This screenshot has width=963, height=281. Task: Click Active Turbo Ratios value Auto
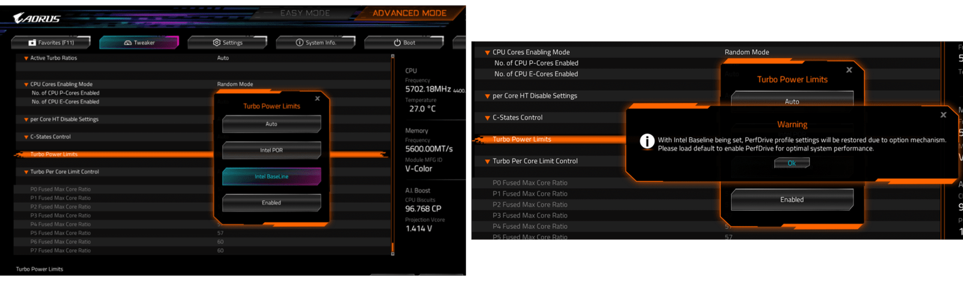(x=223, y=58)
